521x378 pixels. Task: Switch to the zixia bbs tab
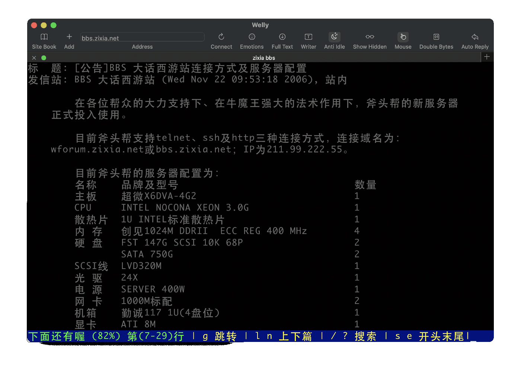point(264,58)
